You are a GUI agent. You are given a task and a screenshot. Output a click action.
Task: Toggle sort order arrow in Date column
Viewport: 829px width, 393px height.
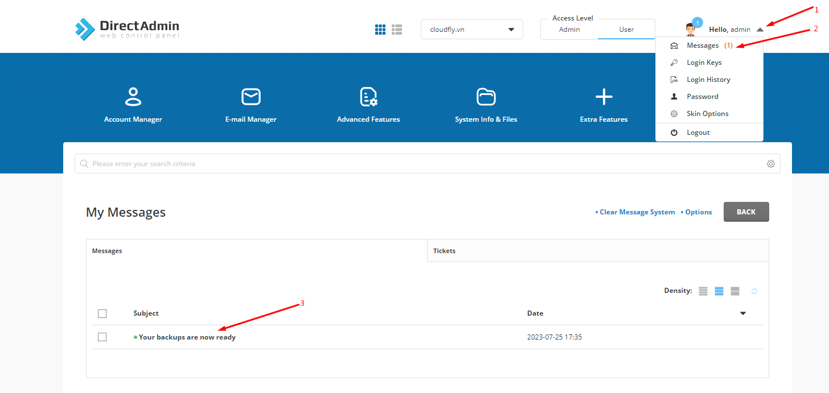743,313
